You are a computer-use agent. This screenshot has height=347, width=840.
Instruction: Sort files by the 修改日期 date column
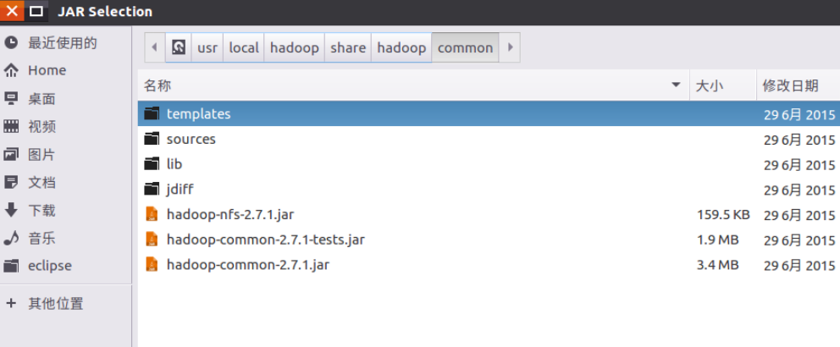click(799, 85)
